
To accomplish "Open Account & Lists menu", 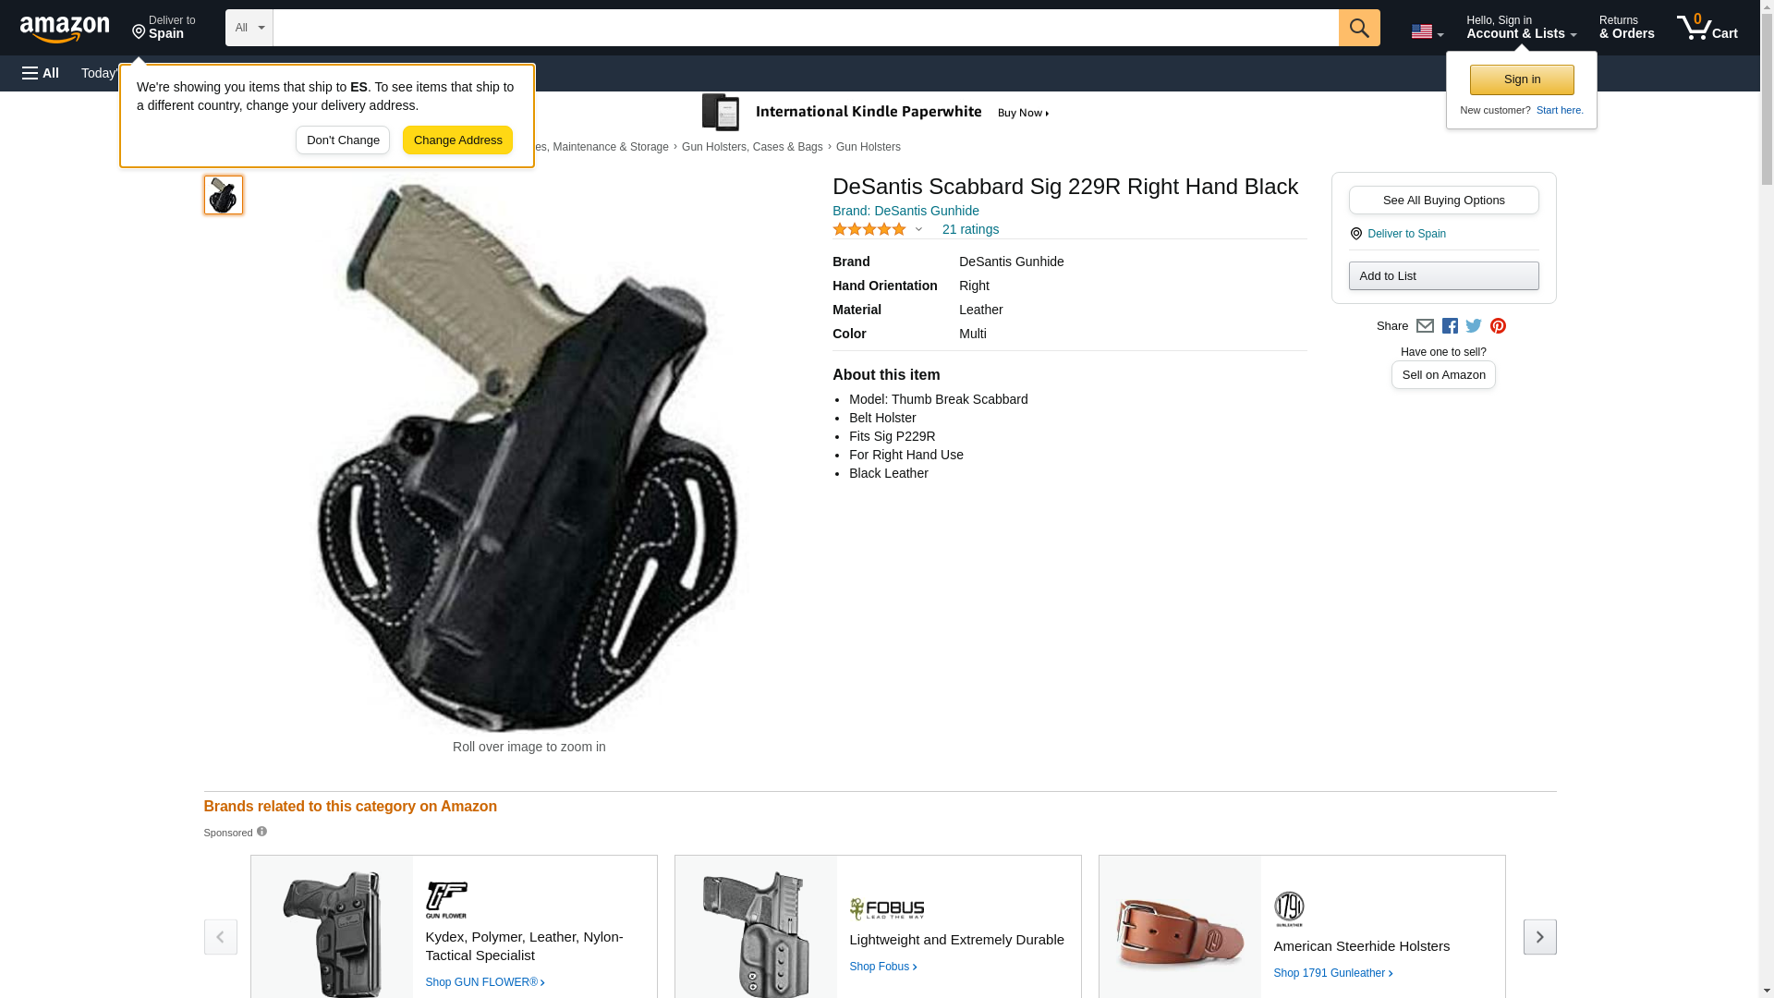I will coord(1521,27).
